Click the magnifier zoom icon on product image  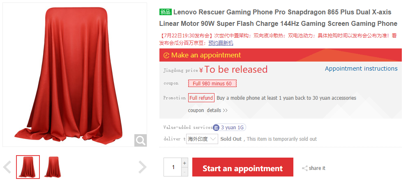click(x=141, y=140)
